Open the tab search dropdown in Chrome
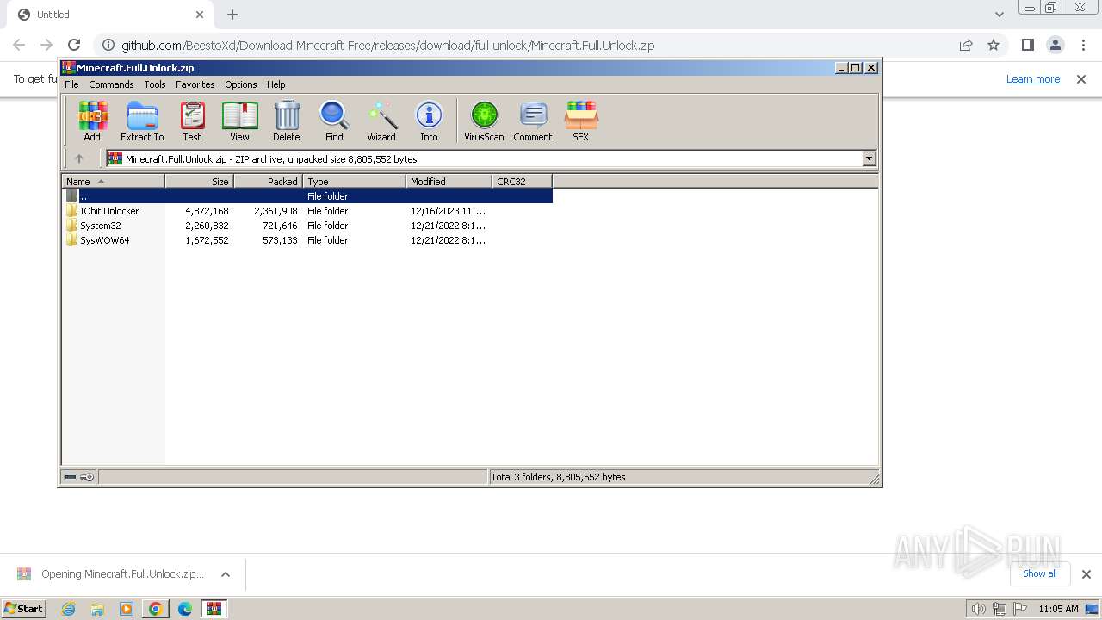1102x620 pixels. pos(1000,15)
